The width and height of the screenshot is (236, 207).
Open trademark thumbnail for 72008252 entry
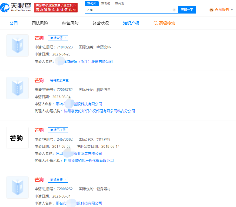click(x=18, y=188)
